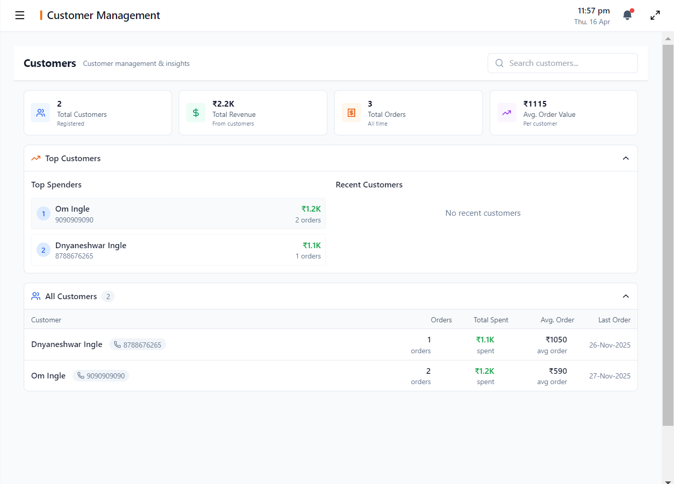
Task: Click the Total Orders receipt icon
Action: click(351, 113)
